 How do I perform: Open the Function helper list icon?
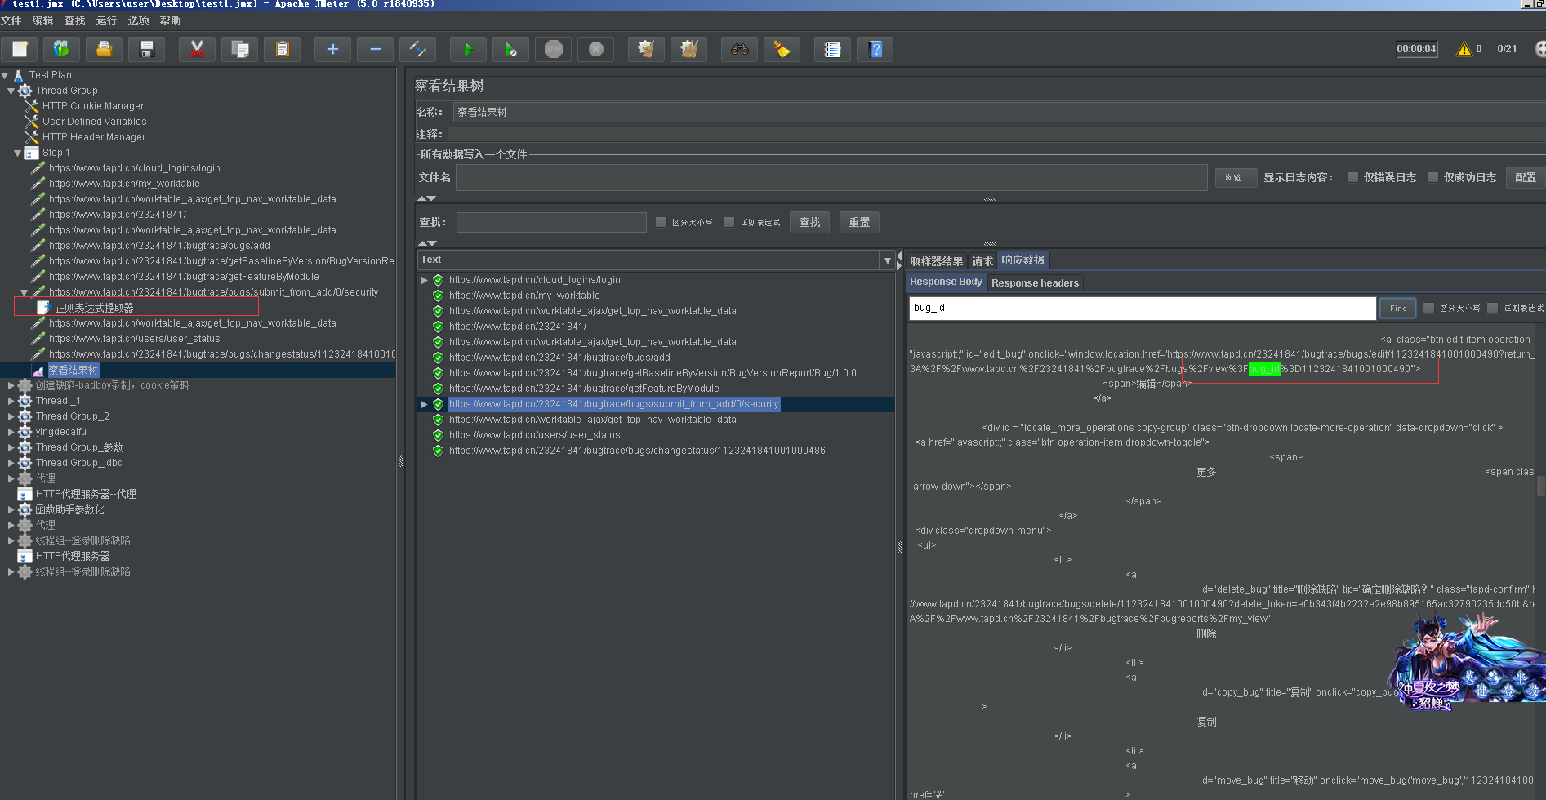click(832, 49)
